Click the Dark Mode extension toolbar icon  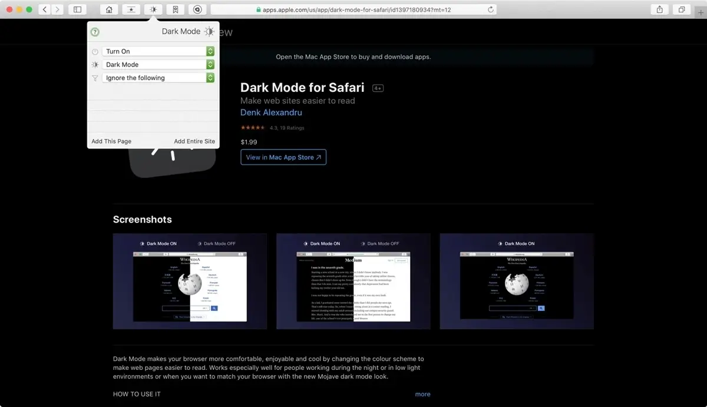tap(153, 9)
